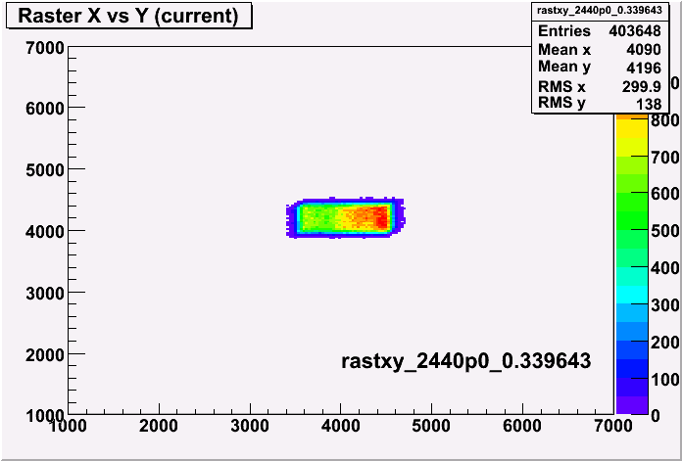
Task: Click the X axis label 4000
Action: click(341, 426)
